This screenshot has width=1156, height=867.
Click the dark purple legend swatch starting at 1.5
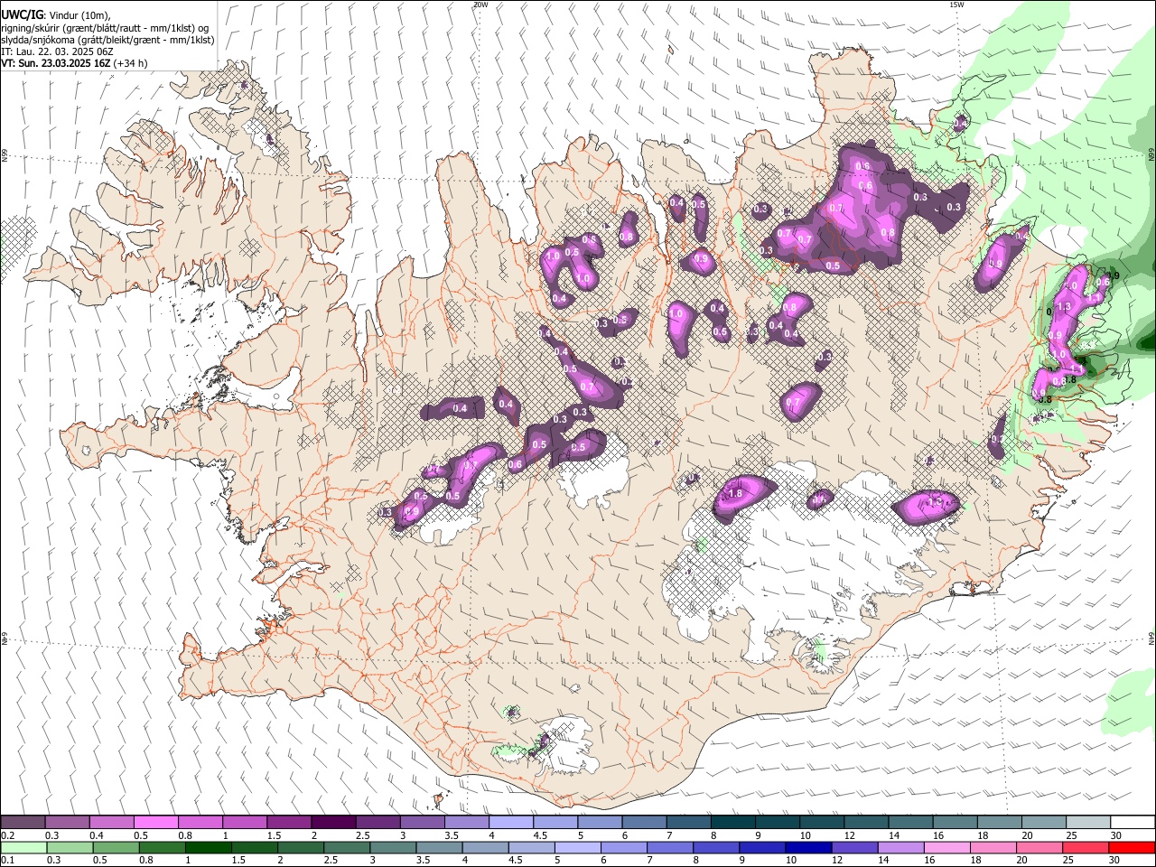tap(288, 822)
